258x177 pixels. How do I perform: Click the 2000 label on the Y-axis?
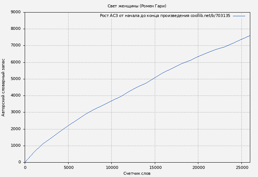pyautogui.click(x=16, y=129)
